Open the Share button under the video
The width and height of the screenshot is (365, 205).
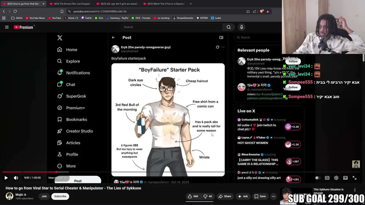(x=225, y=196)
